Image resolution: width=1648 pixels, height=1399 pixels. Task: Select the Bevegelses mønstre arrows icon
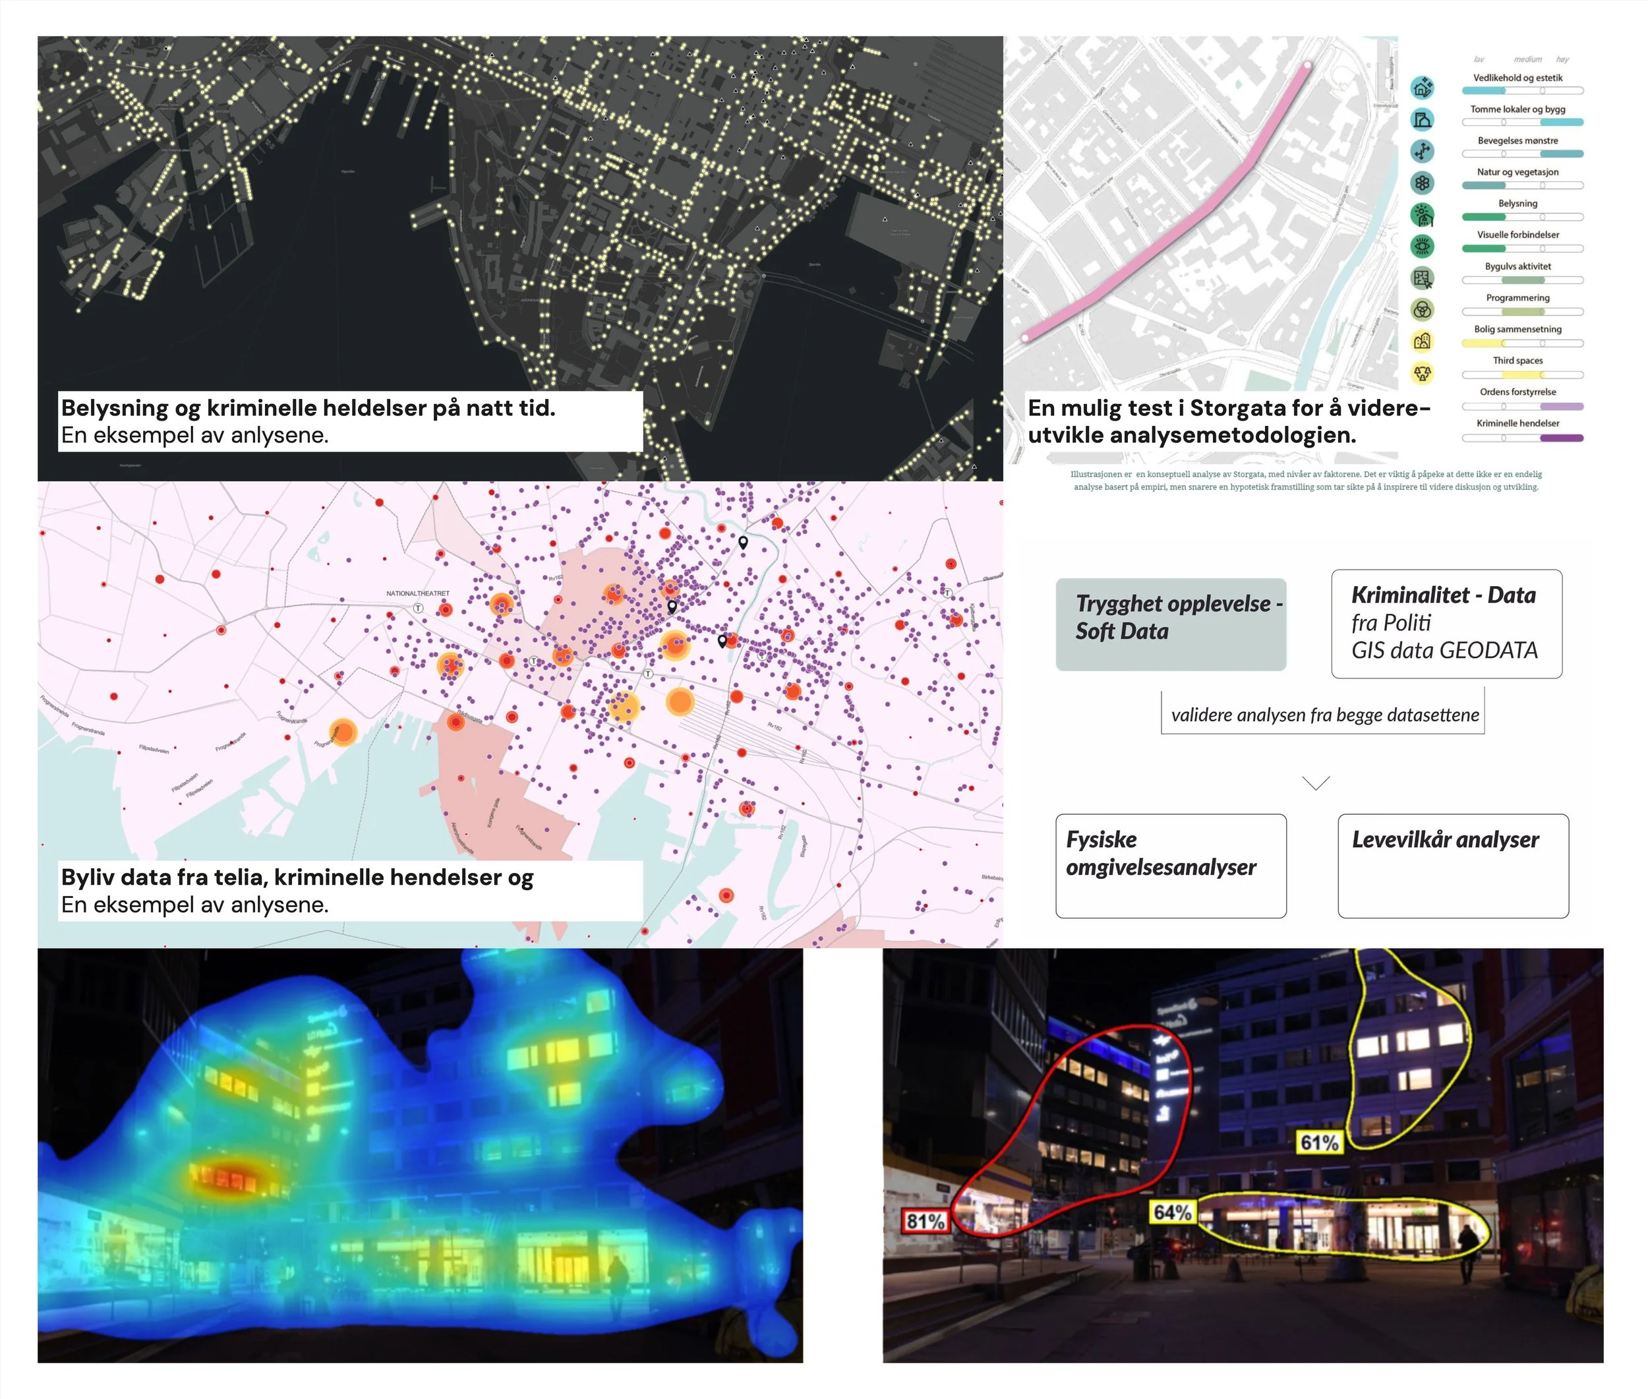(1422, 151)
